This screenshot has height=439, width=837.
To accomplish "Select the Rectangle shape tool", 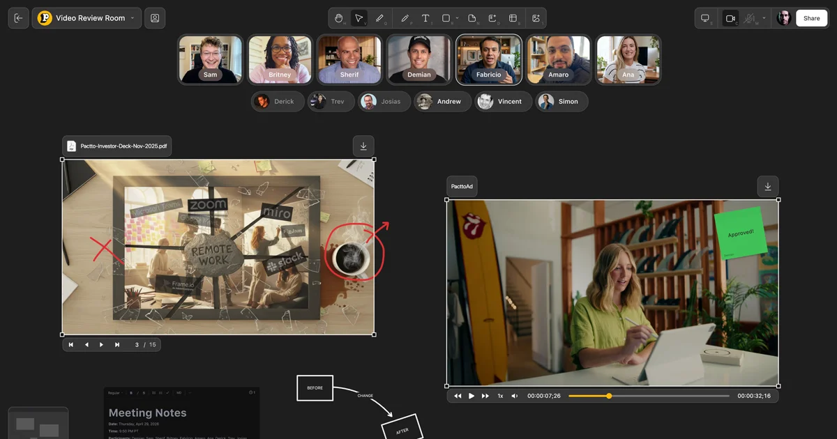I will click(x=446, y=18).
